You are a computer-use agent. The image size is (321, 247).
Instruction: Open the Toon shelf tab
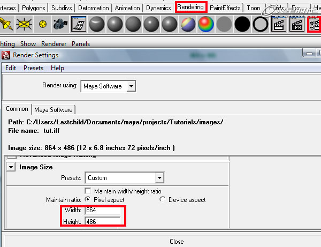coord(254,8)
